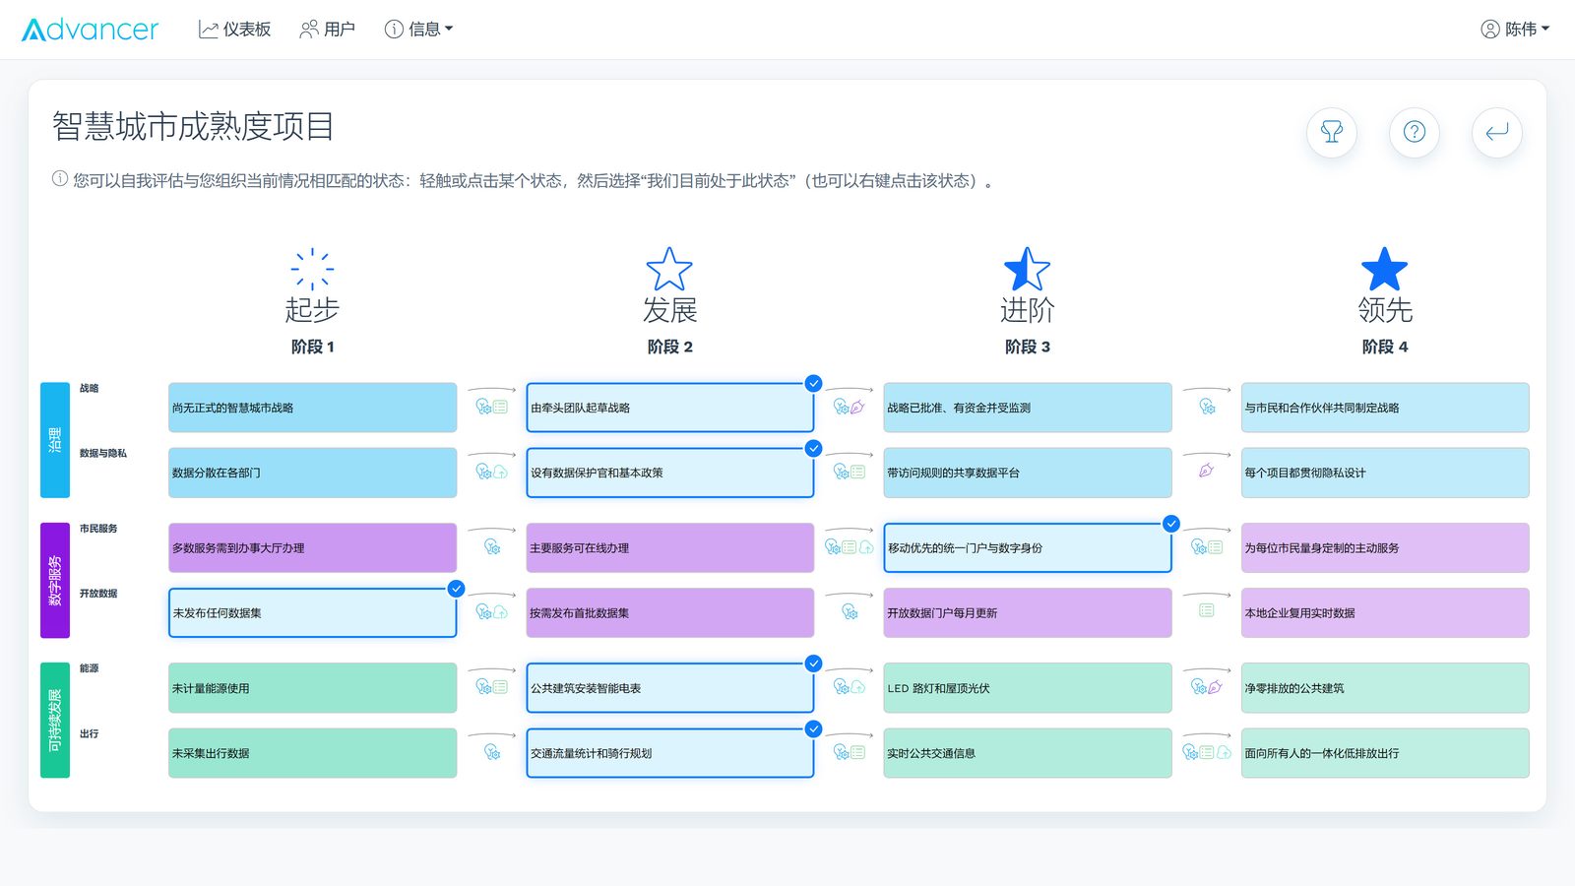Choose the 净零排放的公共建筑 state
The width and height of the screenshot is (1575, 886).
[x=1385, y=688]
